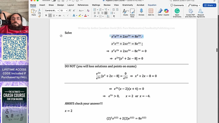This screenshot has height=123, width=219.
Task: Open the Comments pane
Action: pos(177,5)
